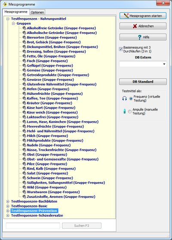Viewport: 172px width, 240px height.
Task: Toggle Basismessung mit 3 Durchläufen checkbox
Action: pos(121,49)
